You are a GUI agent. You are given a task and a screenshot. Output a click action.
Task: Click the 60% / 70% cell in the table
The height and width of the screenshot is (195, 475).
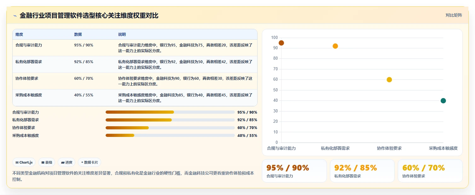(84, 79)
